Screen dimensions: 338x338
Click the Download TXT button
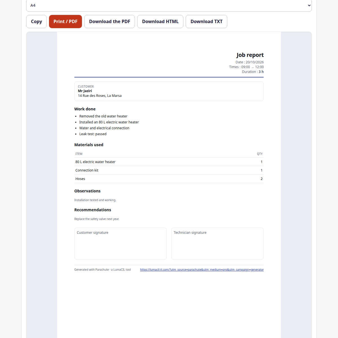pos(206,21)
